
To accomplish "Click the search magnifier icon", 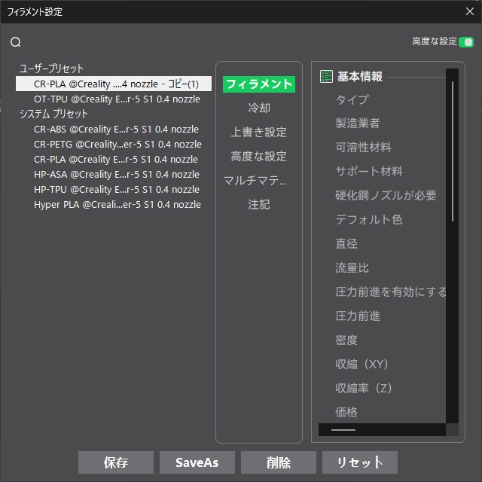I will [x=16, y=42].
